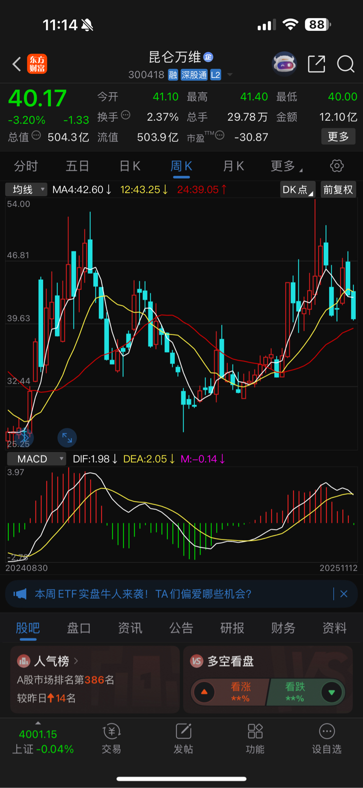Switch to the 月K chart tab
This screenshot has height=788, width=363.
click(233, 166)
